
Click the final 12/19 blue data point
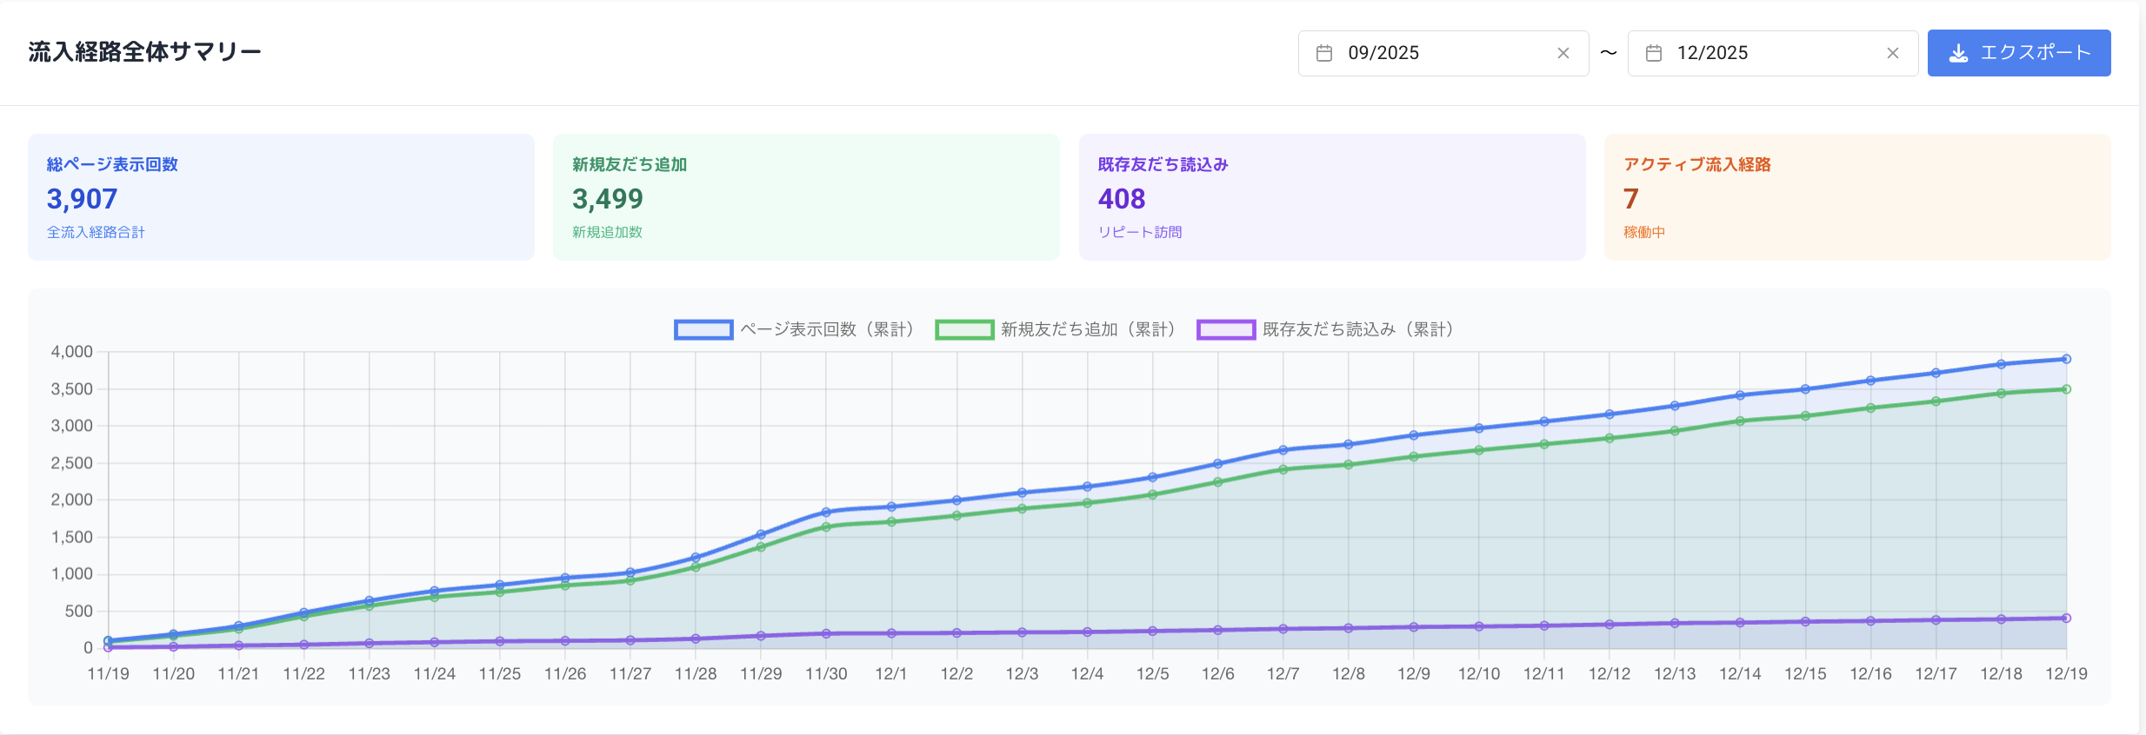point(2066,359)
